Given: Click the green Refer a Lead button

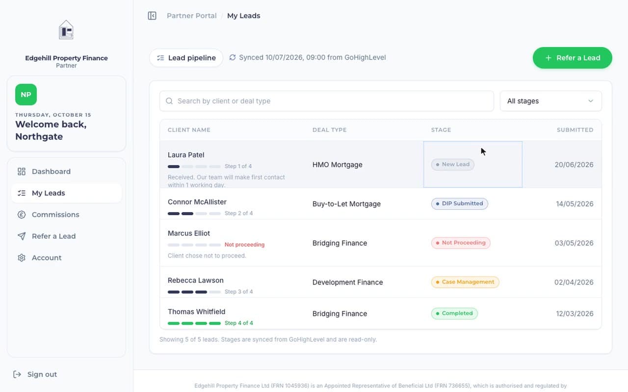Looking at the screenshot, I should coord(573,58).
